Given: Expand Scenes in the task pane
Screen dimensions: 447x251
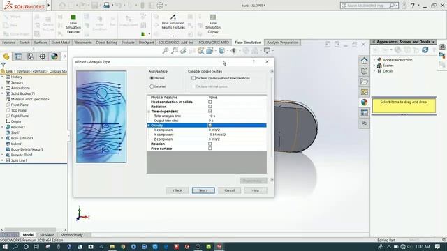Looking at the screenshot, I should point(374,66).
